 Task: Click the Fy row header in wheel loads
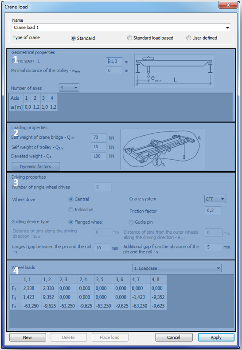[16, 297]
